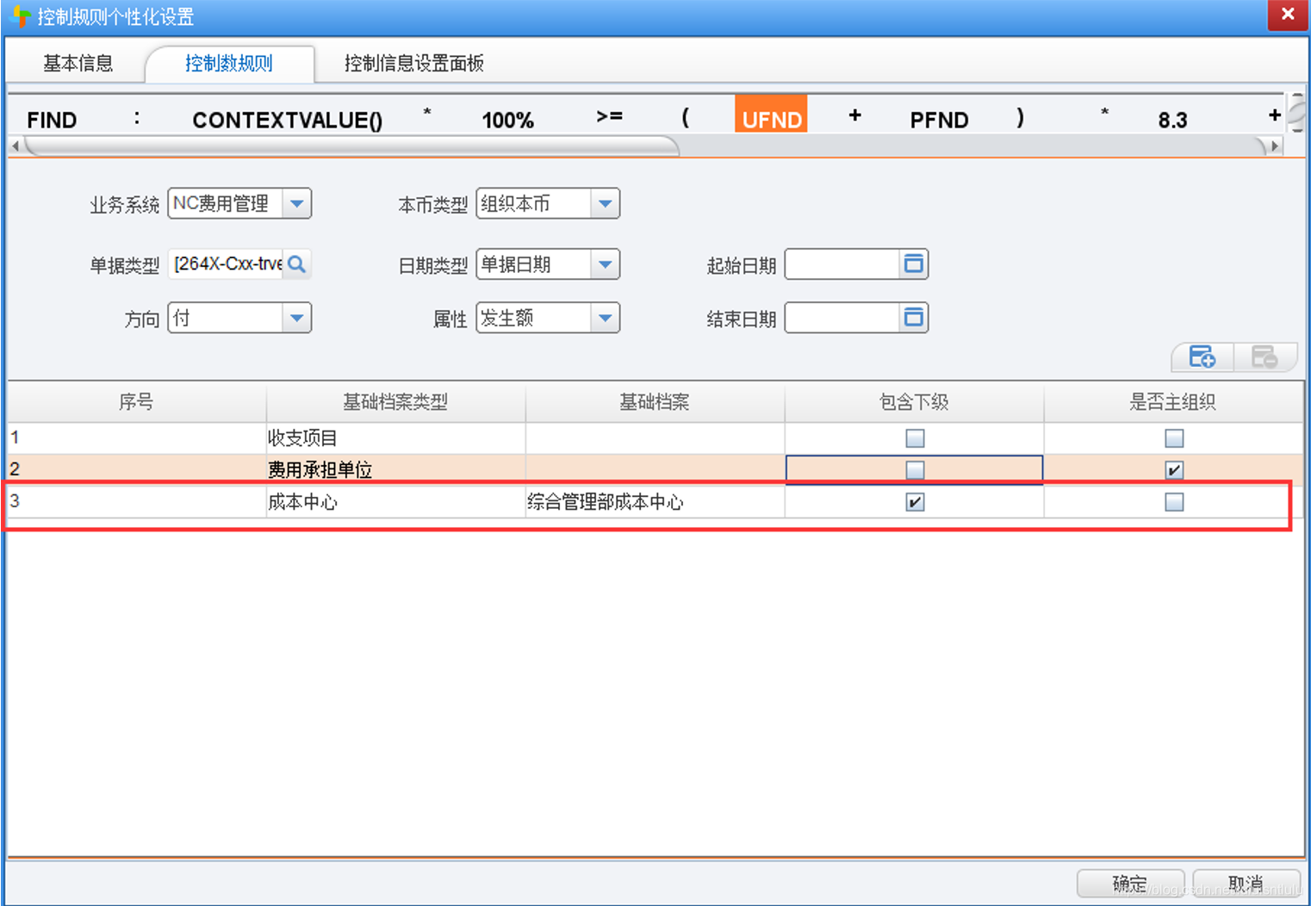This screenshot has height=906, width=1311.
Task: Click row number 3 cell
Action: pos(136,502)
